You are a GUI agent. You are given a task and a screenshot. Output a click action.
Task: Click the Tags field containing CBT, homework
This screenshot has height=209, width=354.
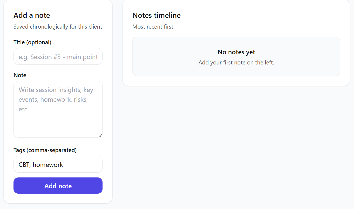58,165
